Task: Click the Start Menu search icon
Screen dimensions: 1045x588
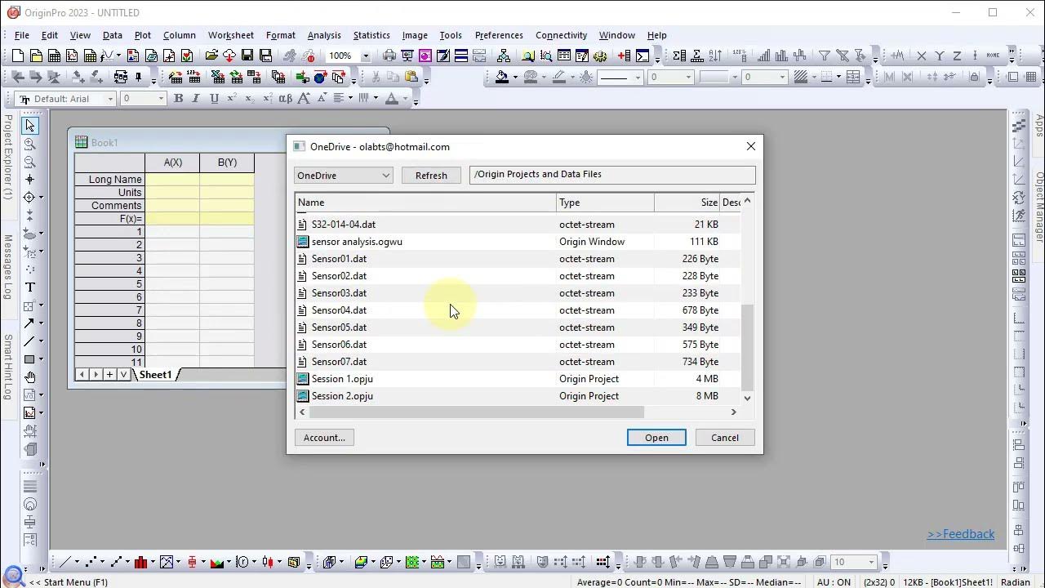Action: coord(14,578)
